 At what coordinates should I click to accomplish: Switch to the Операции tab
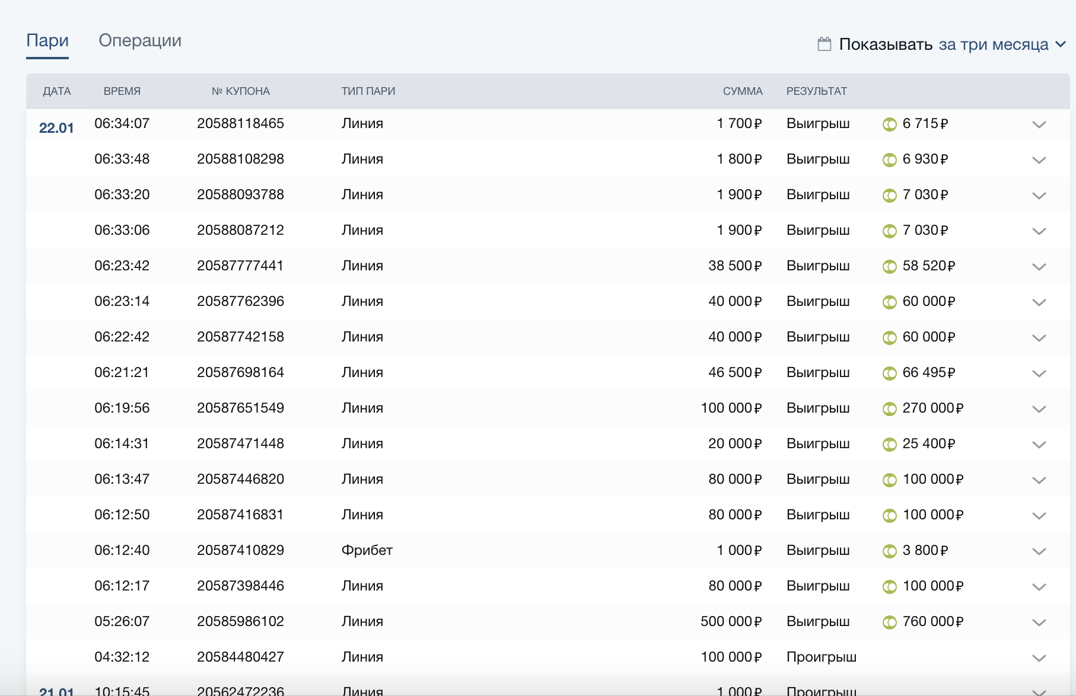140,40
